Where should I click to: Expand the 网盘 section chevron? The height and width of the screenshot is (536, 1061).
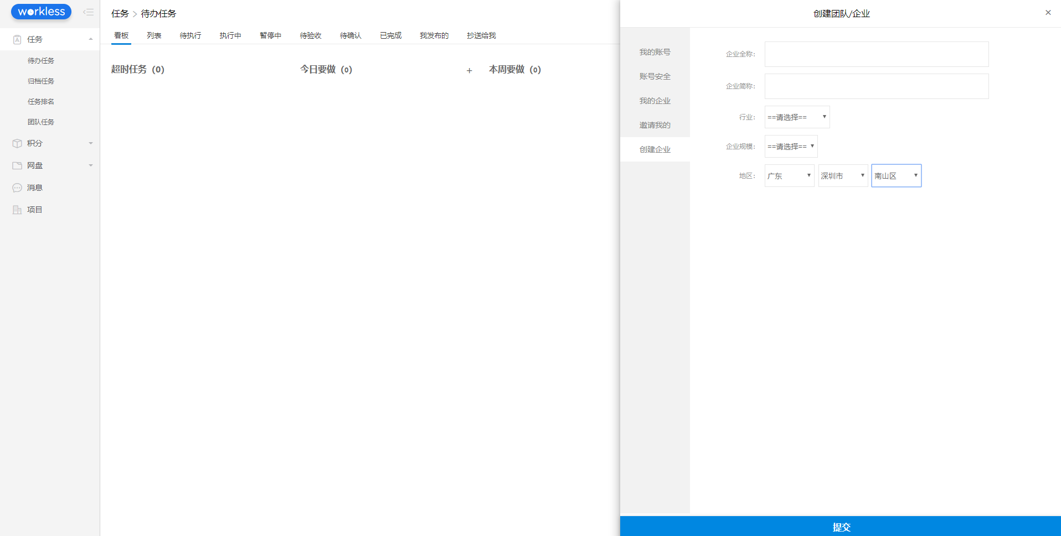point(91,165)
